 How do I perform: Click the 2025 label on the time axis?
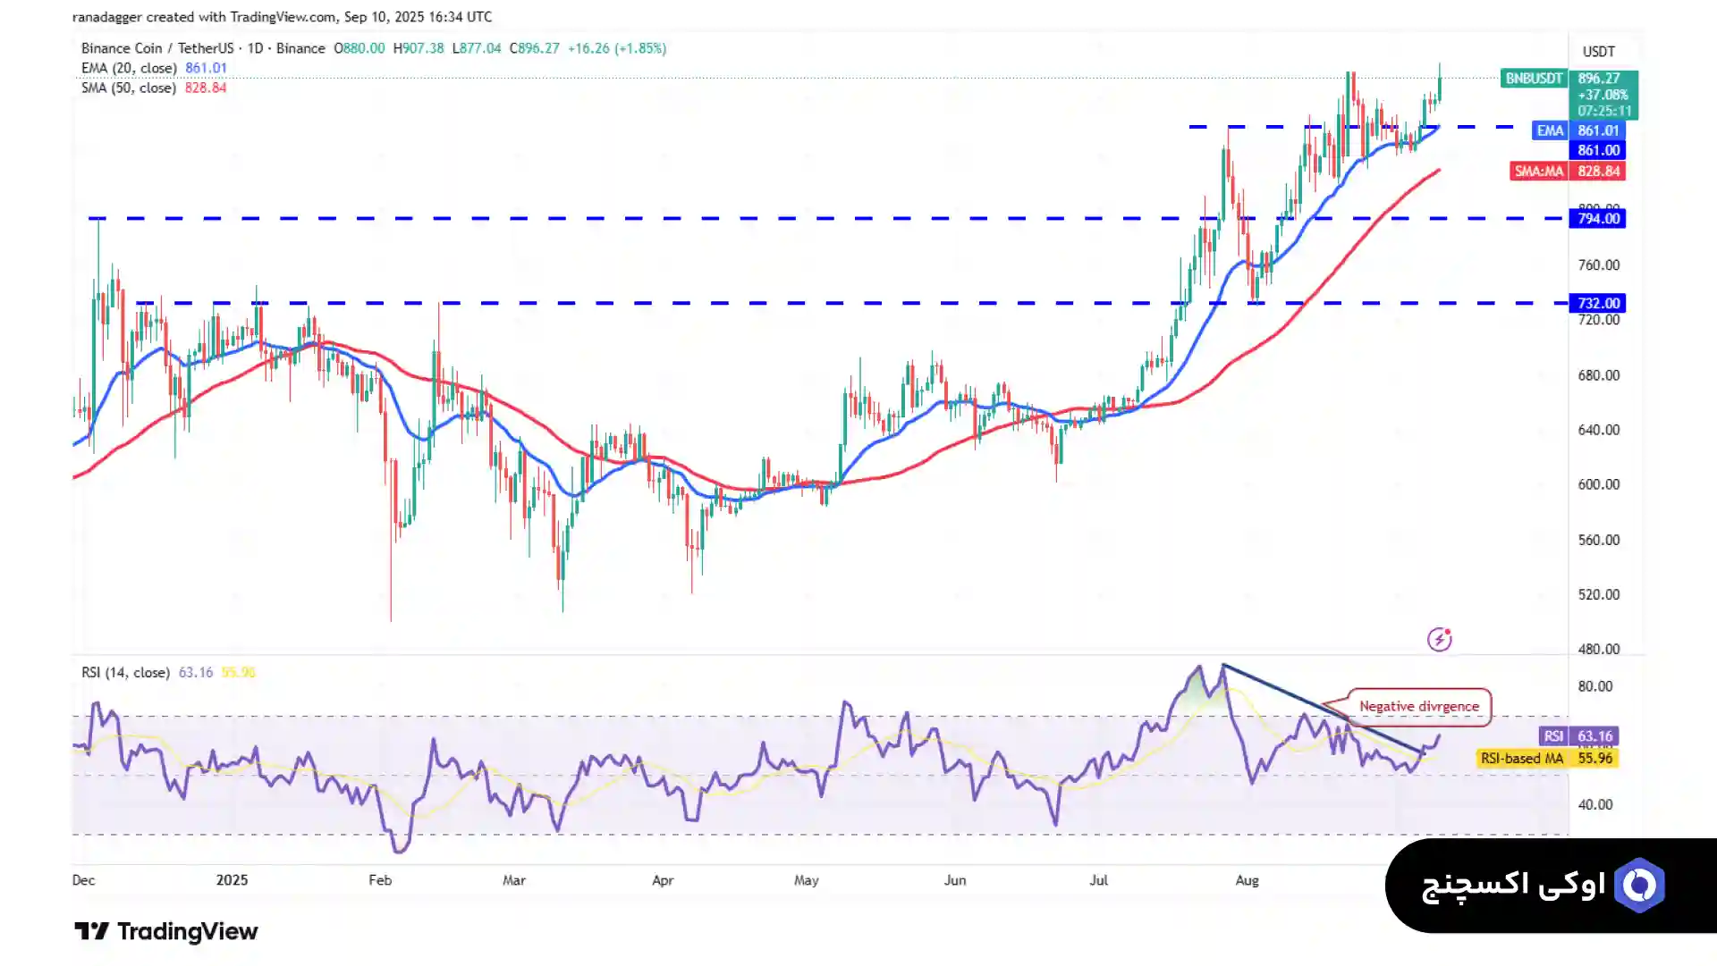click(x=232, y=879)
